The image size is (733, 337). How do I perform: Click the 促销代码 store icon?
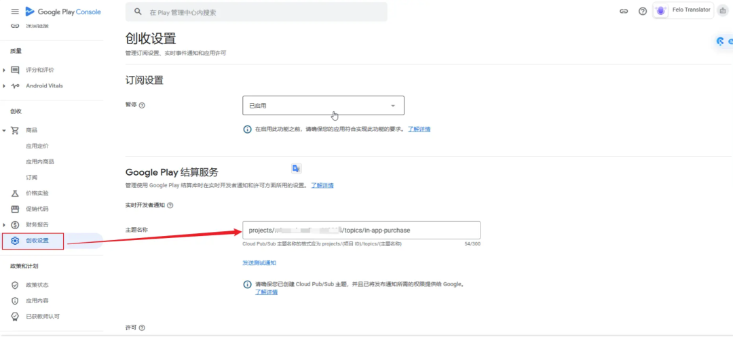coord(15,209)
